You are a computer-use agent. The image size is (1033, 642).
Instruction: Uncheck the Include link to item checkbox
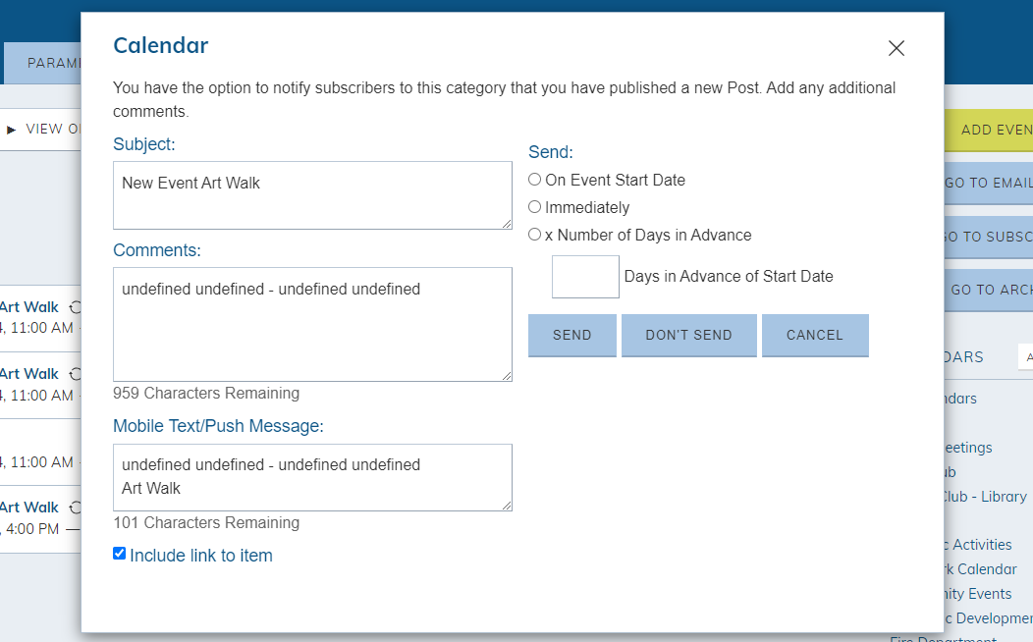(x=119, y=553)
